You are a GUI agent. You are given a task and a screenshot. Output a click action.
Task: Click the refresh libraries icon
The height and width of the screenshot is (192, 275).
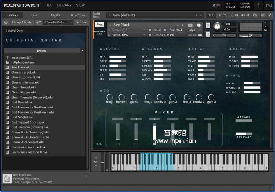point(6,22)
